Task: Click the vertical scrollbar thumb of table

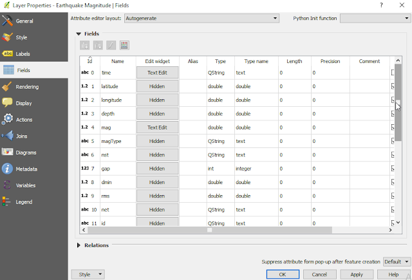Action: (398, 102)
